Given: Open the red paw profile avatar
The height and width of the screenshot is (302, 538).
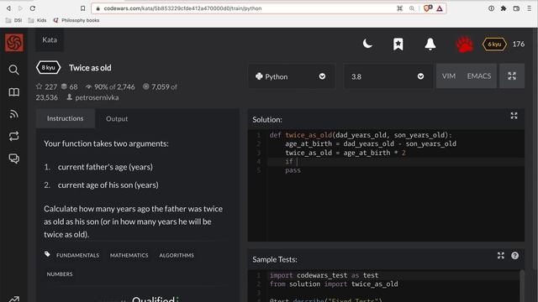Looking at the screenshot, I should [x=464, y=44].
